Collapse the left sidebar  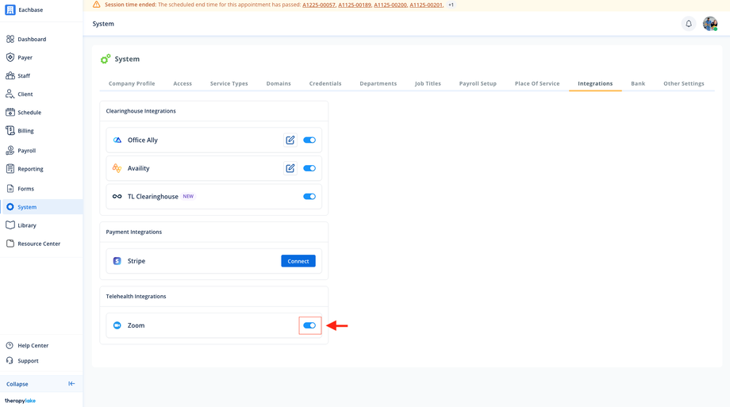[x=71, y=384]
